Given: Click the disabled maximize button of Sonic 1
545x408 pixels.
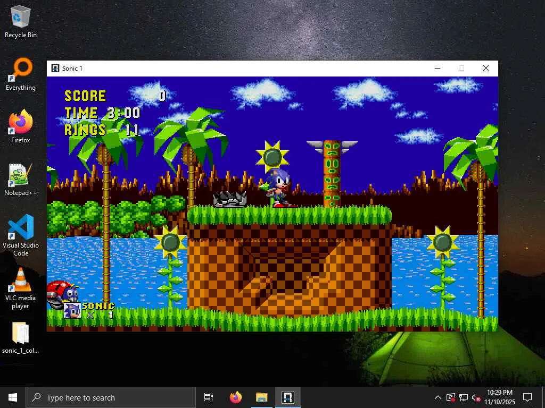Looking at the screenshot, I should click(x=461, y=68).
